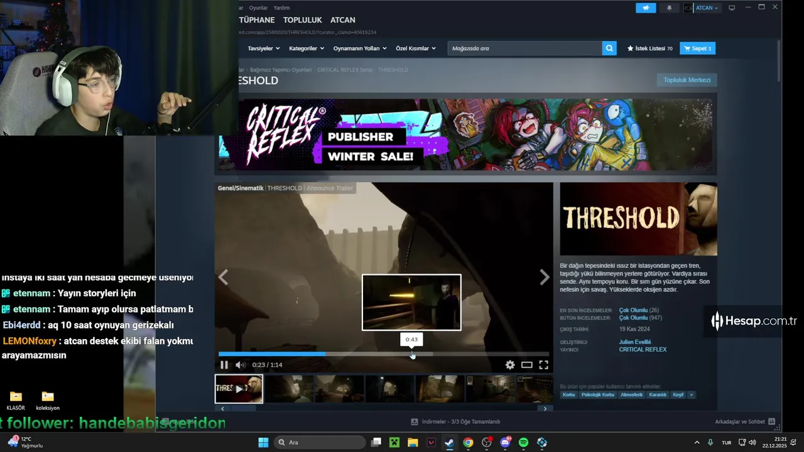Expand Kategoriler dropdown menu
This screenshot has height=452, width=804.
tap(307, 48)
